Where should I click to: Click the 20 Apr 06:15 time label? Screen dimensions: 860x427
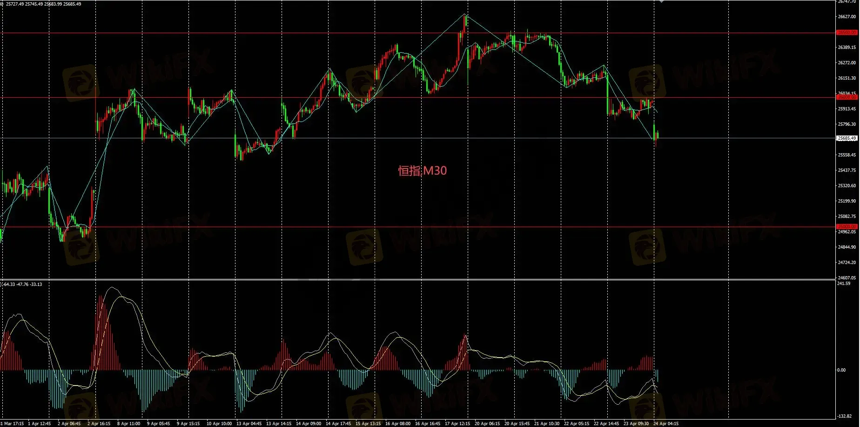[487, 424]
